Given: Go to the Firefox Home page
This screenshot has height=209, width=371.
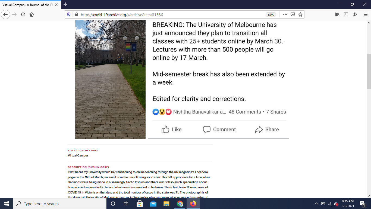Looking at the screenshot, I should pyautogui.click(x=32, y=15).
